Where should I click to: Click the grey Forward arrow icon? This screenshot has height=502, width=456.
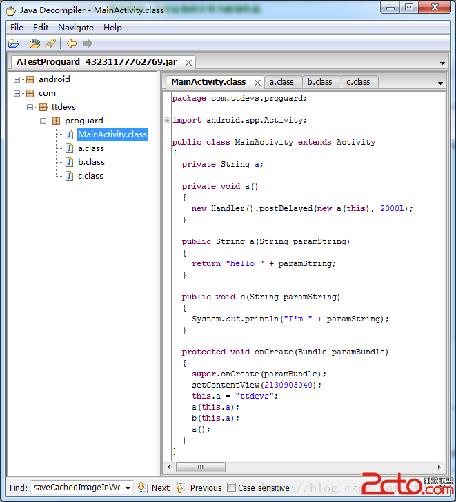click(x=88, y=43)
